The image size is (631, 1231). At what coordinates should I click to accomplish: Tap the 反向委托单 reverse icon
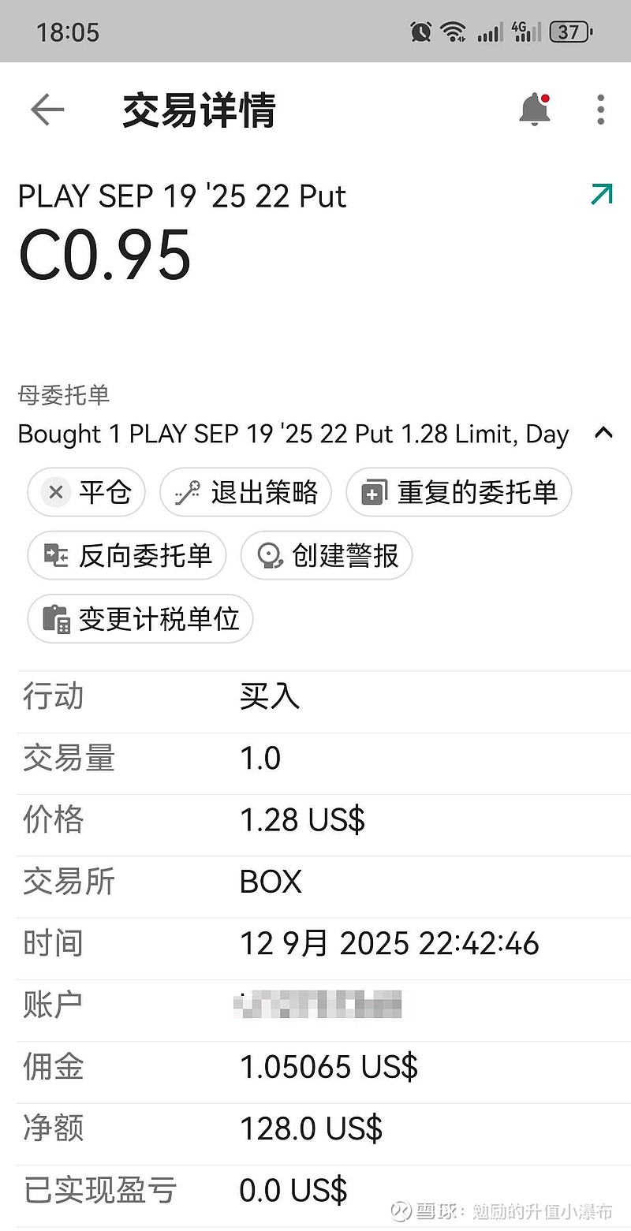[x=55, y=555]
